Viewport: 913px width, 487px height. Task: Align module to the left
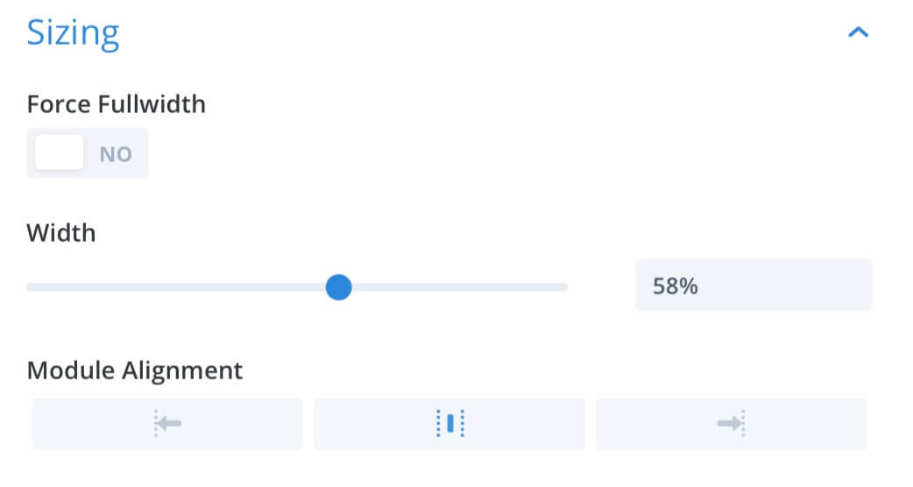[x=167, y=424]
